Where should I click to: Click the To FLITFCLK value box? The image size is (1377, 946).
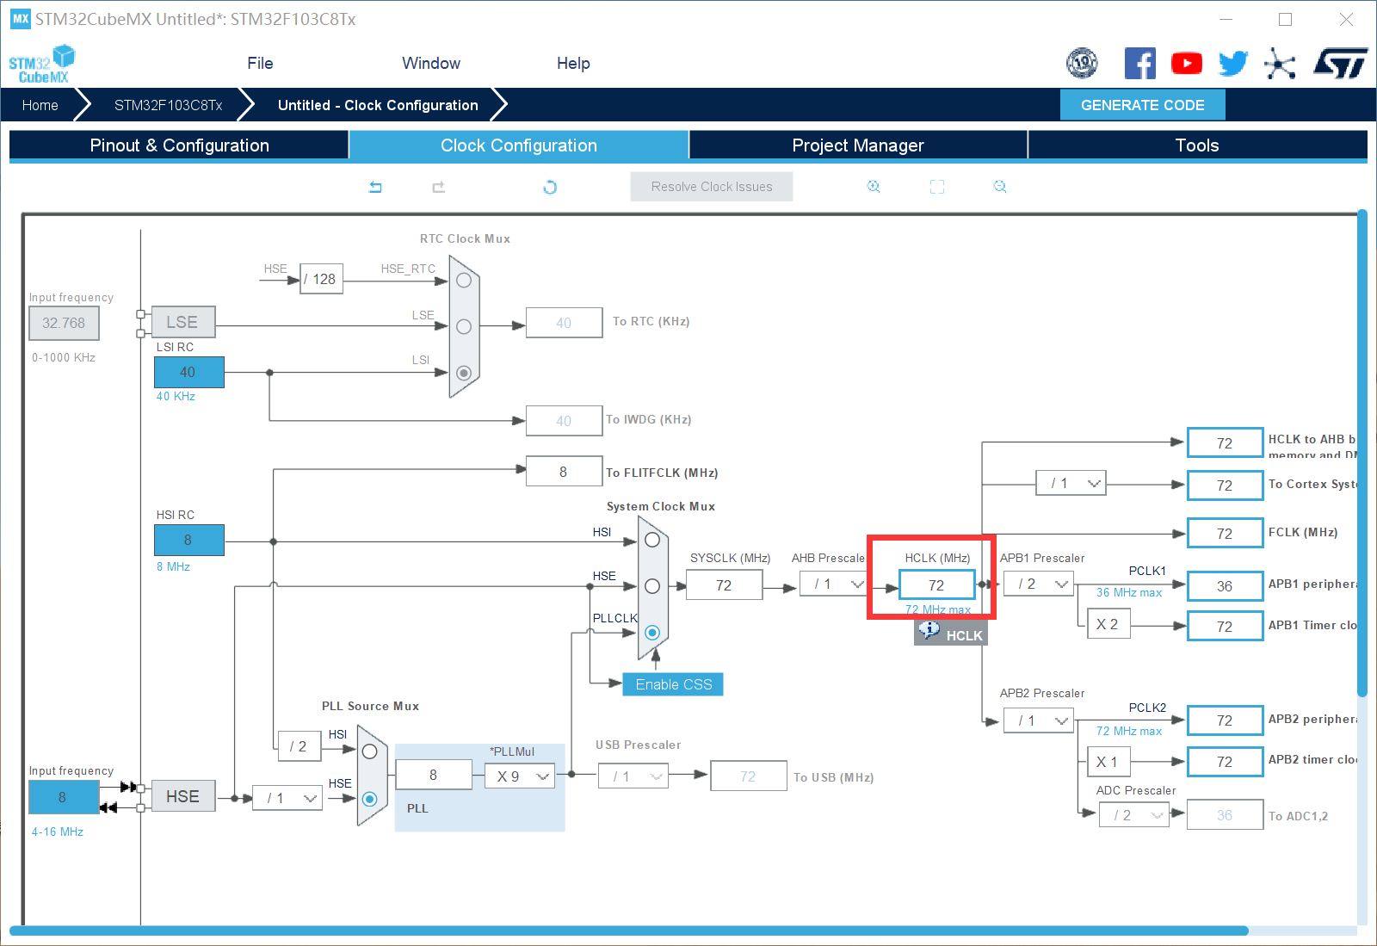coord(564,472)
